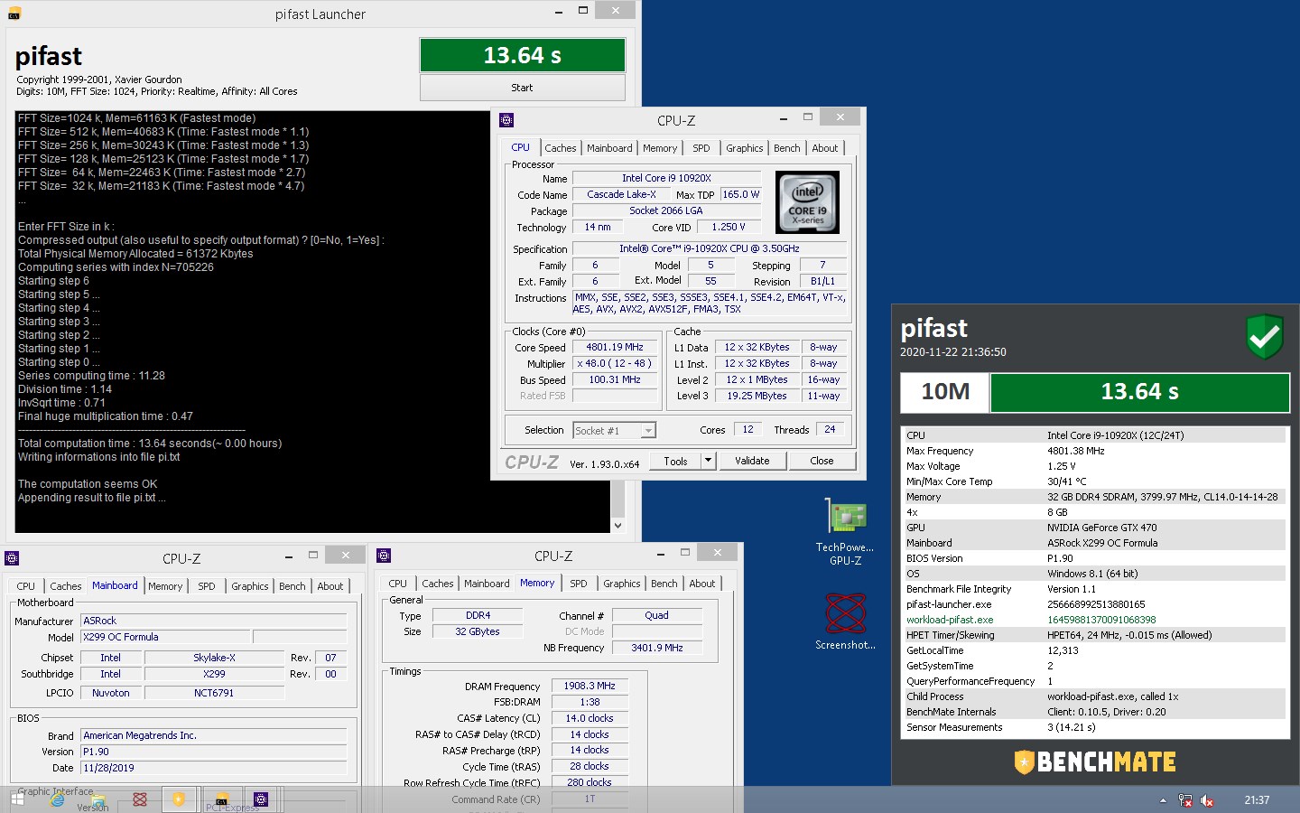The image size is (1300, 813).
Task: Switch to the pifast console taskbar icon
Action: [221, 799]
